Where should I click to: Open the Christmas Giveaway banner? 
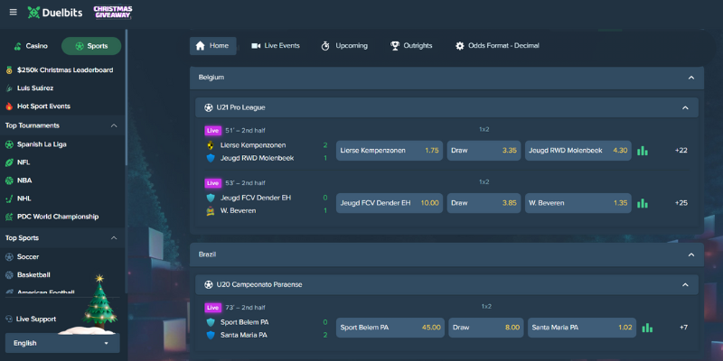click(112, 13)
